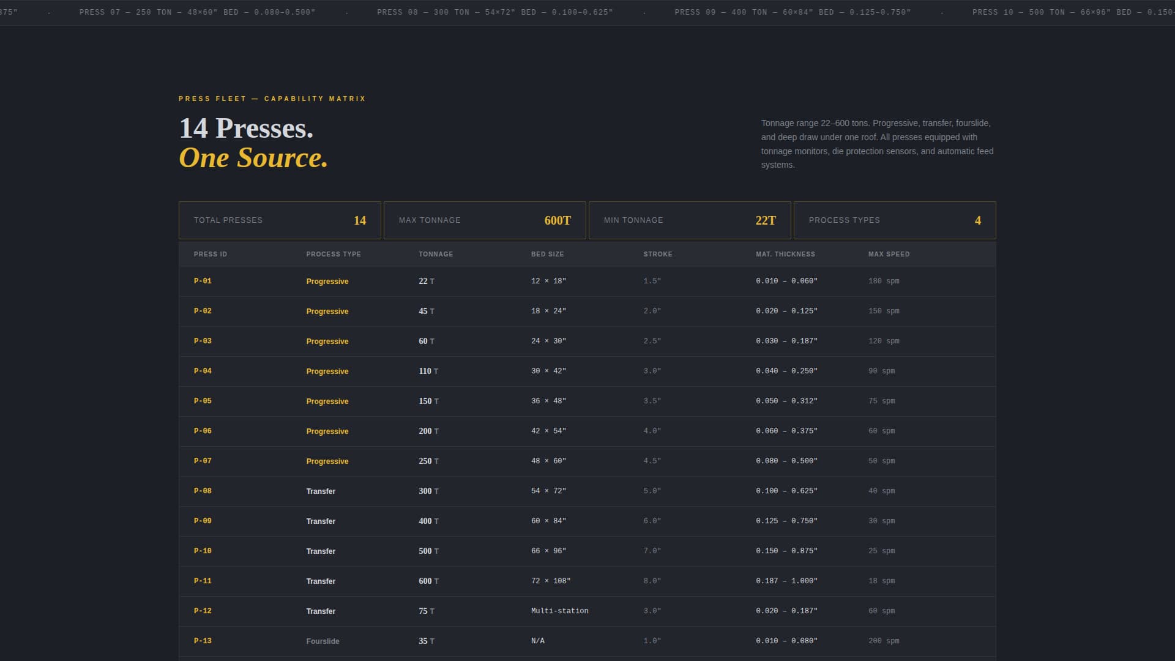
Task: Click the PROCESS TYPES stat showing 4
Action: click(894, 220)
